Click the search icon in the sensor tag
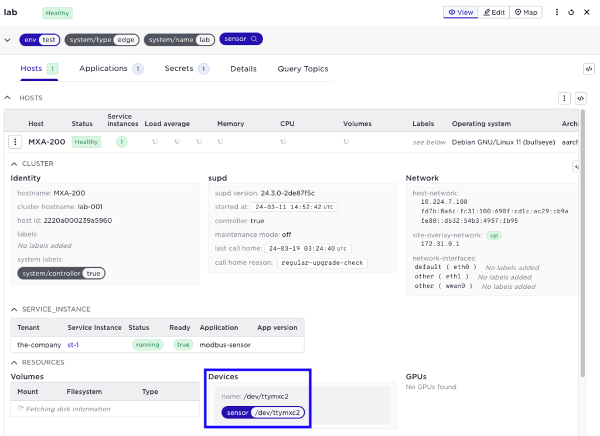The height and width of the screenshot is (436, 600). (254, 39)
